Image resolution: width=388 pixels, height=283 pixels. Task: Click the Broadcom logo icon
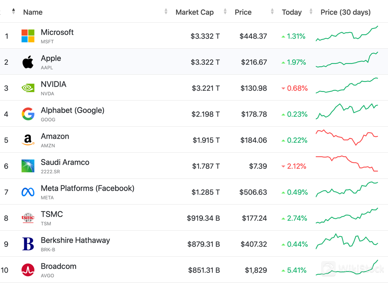point(28,270)
